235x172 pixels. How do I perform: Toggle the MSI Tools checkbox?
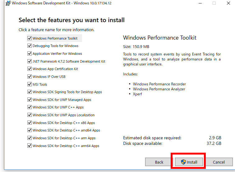point(30,84)
